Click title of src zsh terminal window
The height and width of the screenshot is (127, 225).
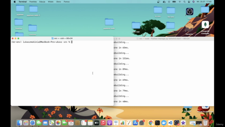pyautogui.click(x=63, y=38)
